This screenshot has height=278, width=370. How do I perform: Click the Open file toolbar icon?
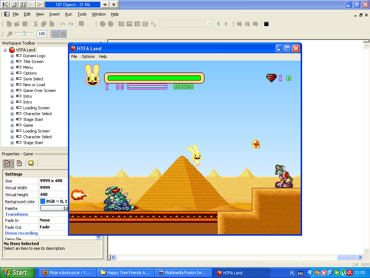pyautogui.click(x=17, y=24)
